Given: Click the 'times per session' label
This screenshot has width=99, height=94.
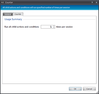Looking at the screenshot, I should pos(64,27).
